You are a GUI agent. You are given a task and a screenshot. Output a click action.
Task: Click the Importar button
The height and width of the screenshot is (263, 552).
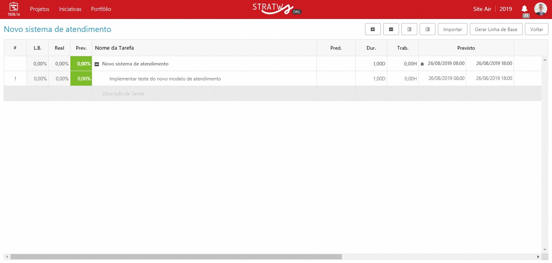click(x=452, y=29)
